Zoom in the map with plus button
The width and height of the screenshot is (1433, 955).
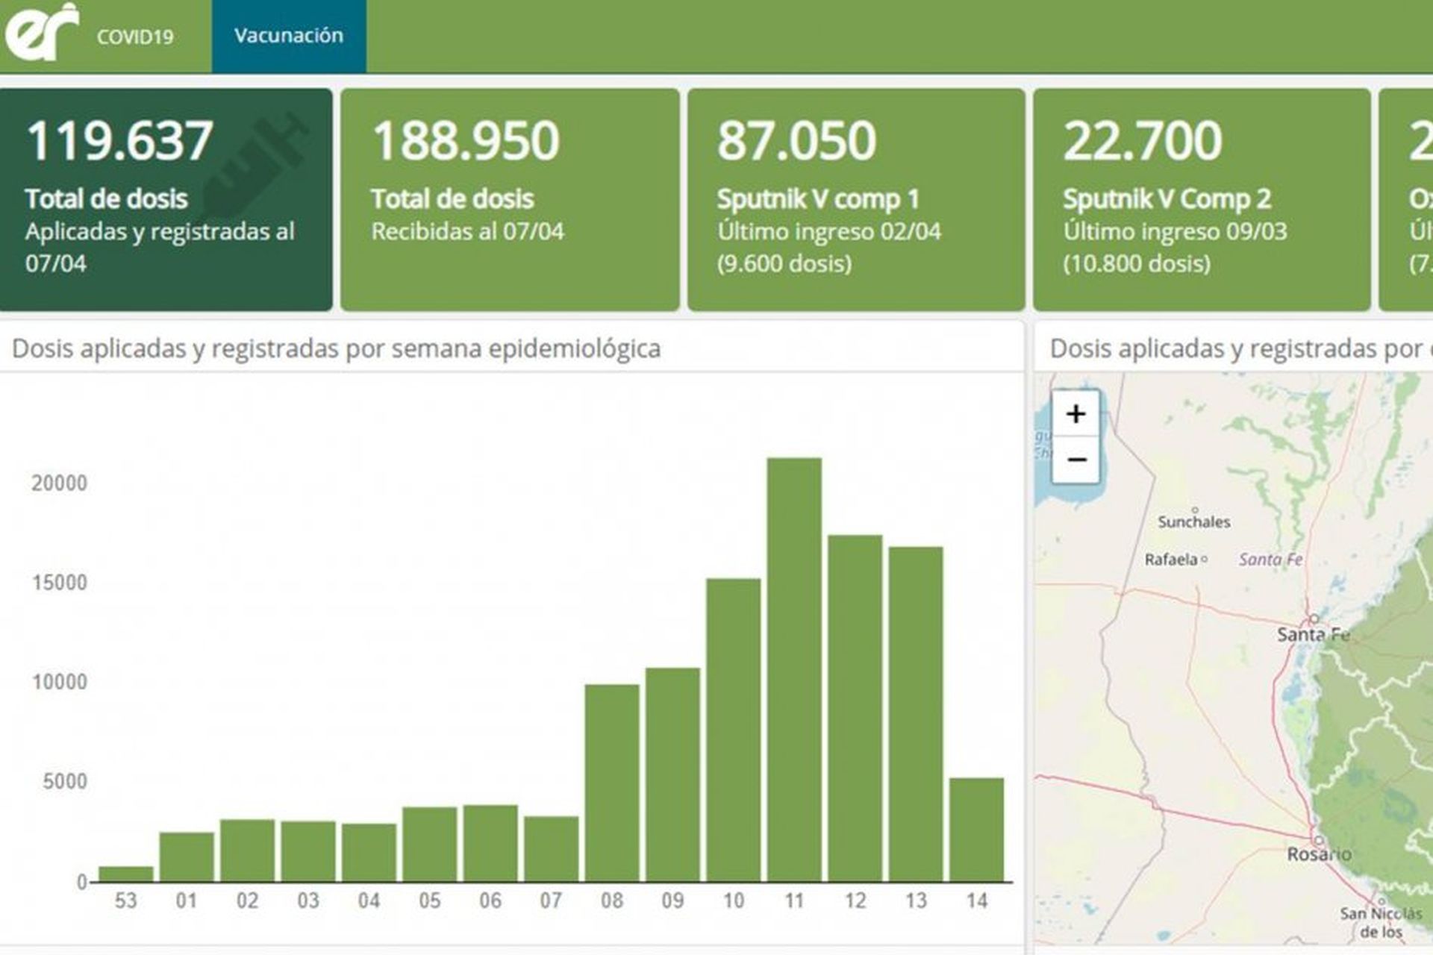(x=1075, y=413)
